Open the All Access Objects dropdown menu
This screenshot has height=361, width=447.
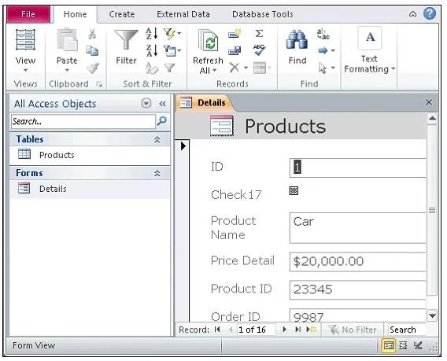click(146, 103)
